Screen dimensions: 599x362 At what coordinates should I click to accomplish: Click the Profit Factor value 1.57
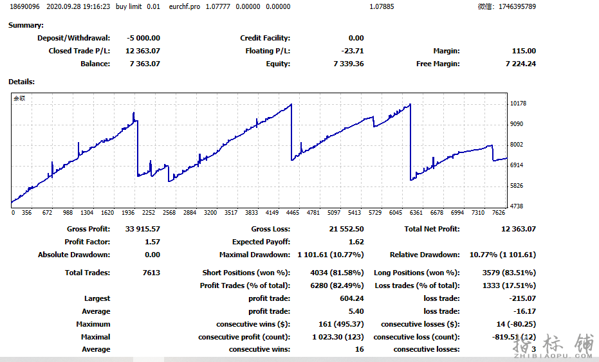tap(152, 242)
